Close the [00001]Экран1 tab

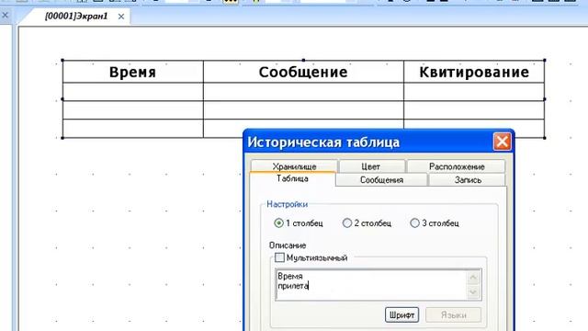tap(120, 17)
